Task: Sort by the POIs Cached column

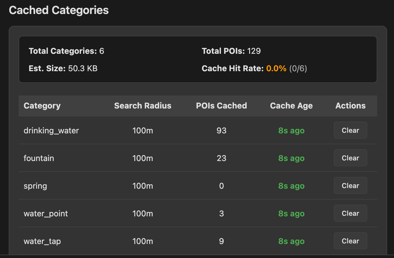Action: click(221, 106)
